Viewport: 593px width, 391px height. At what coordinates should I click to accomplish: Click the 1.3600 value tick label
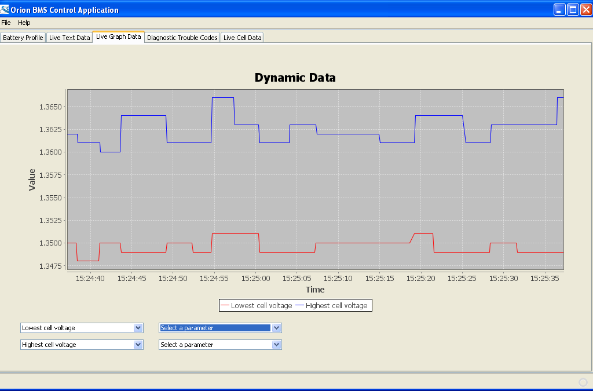(50, 152)
